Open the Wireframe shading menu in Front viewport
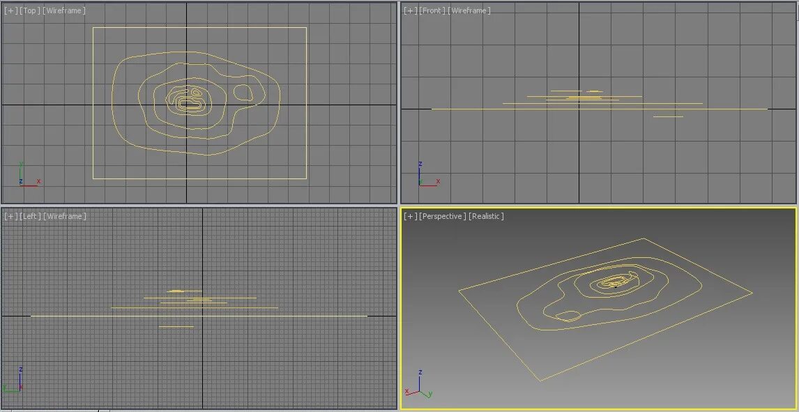Screen dimensions: 799x412 pyautogui.click(x=469, y=10)
